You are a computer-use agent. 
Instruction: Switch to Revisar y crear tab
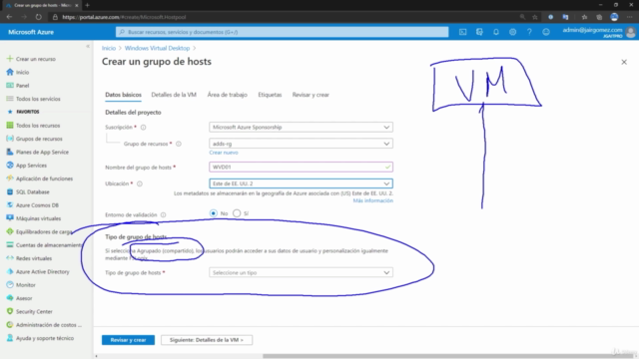311,95
